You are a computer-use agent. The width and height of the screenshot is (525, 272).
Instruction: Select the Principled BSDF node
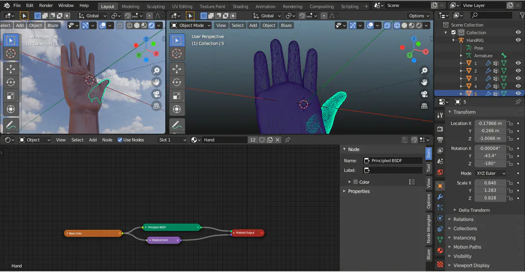tap(171, 227)
